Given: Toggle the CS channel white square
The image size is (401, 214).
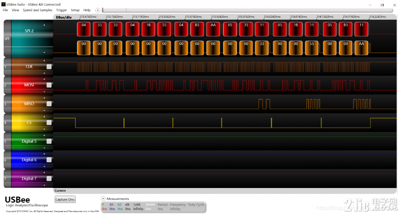Looking at the screenshot, I should click(x=49, y=123).
